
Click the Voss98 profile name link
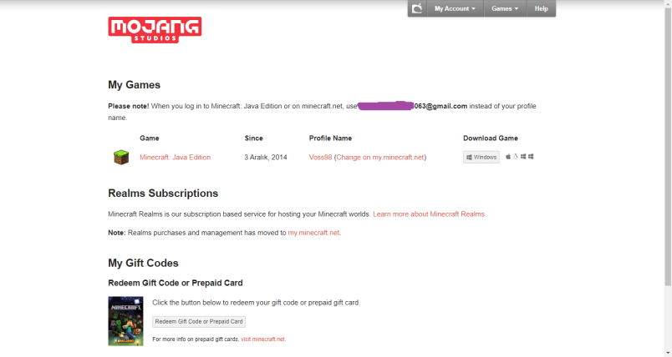[321, 158]
